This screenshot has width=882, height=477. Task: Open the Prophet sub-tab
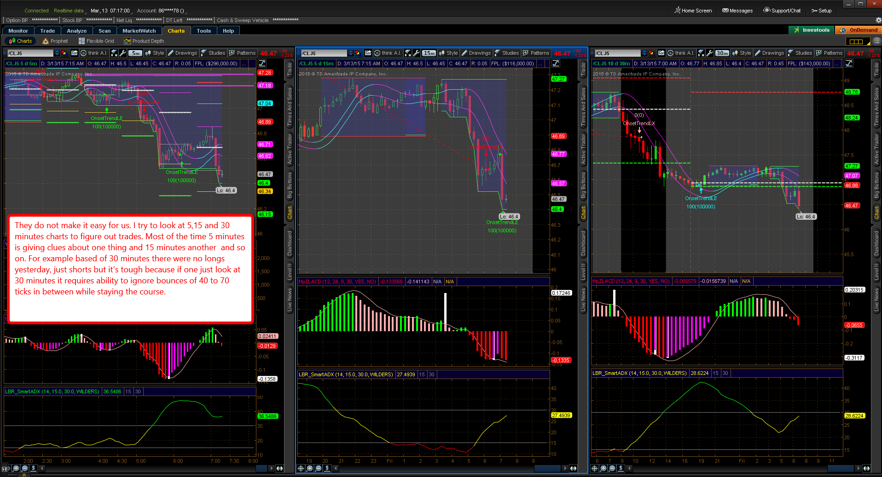point(55,41)
